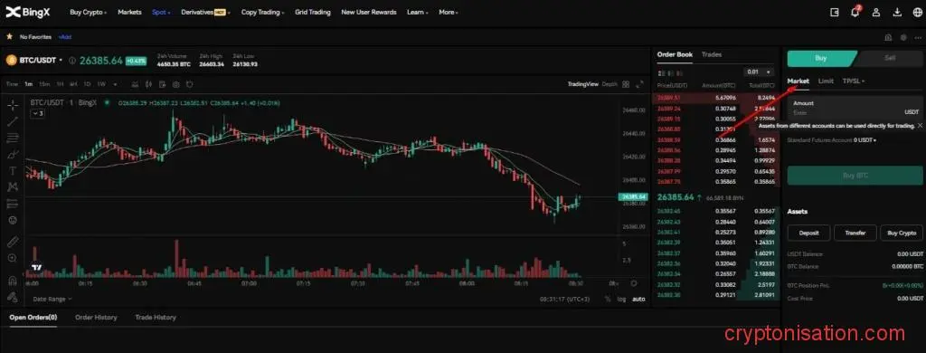Click the Buy Crypto button under Assets
Viewport: 926px width, 353px height.
(902, 233)
